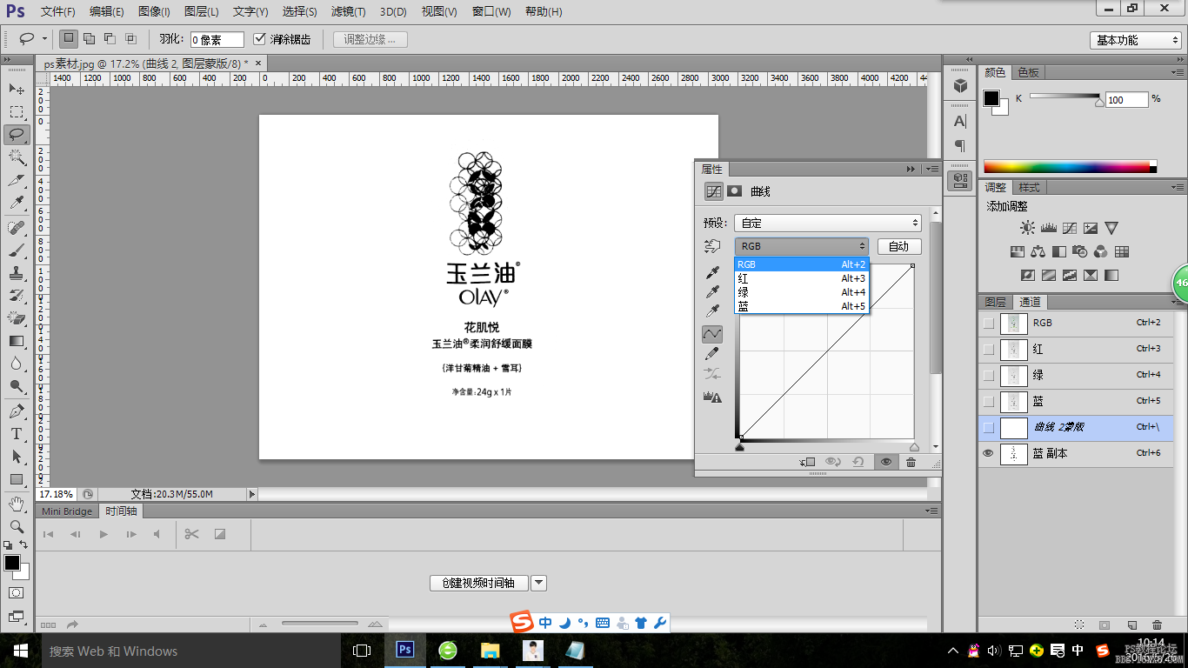Hide the 蓝 副本 channel

point(988,453)
